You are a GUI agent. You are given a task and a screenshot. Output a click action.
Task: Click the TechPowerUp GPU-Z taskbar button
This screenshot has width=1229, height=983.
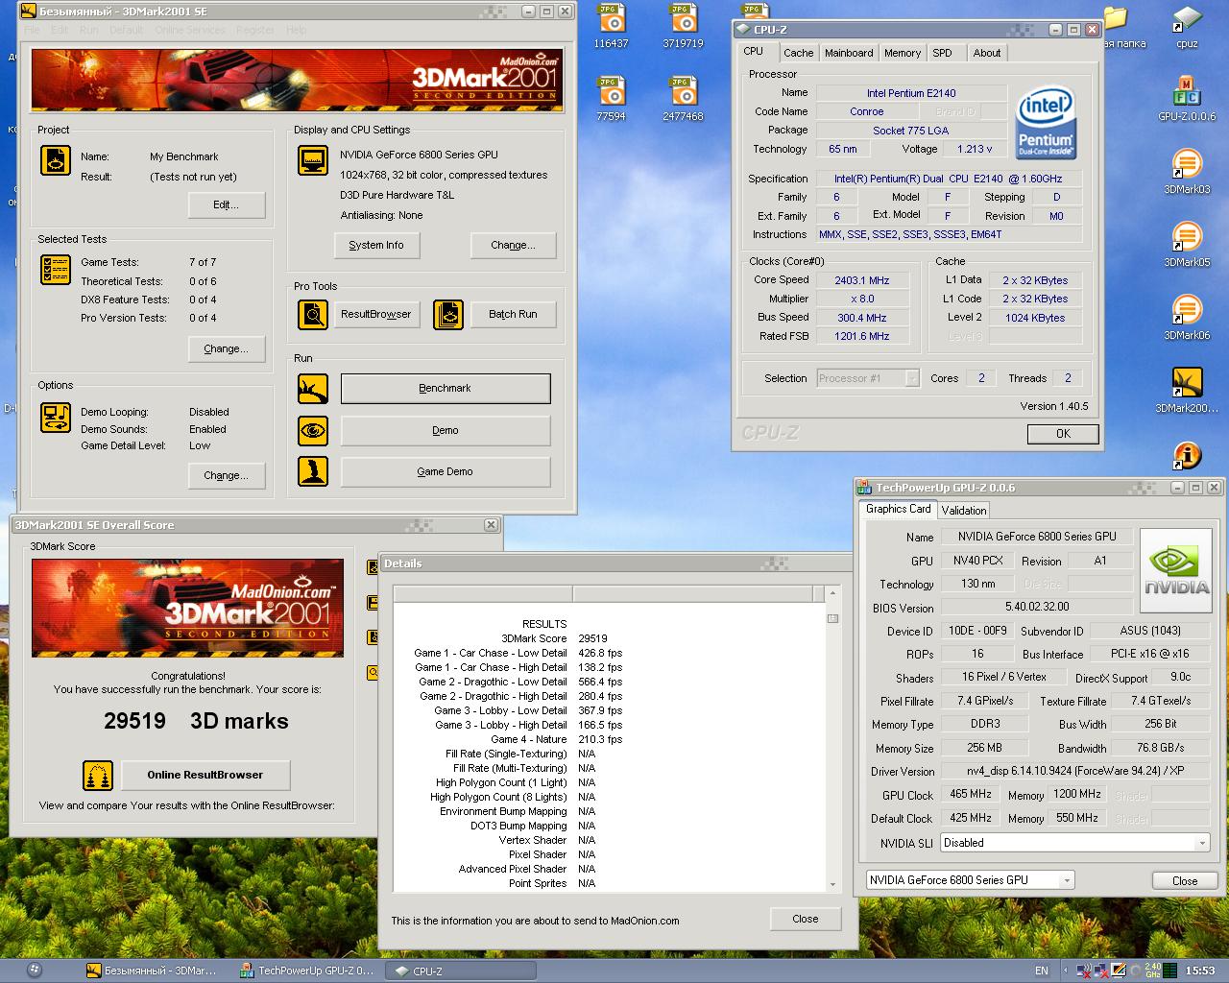click(x=307, y=971)
